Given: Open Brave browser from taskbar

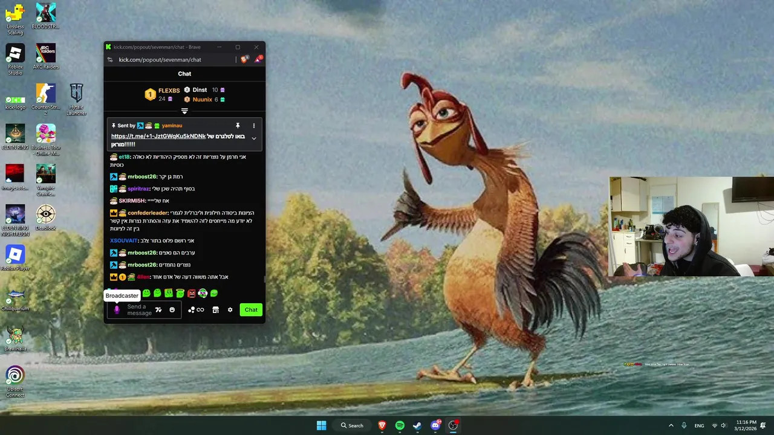Looking at the screenshot, I should click(x=382, y=425).
